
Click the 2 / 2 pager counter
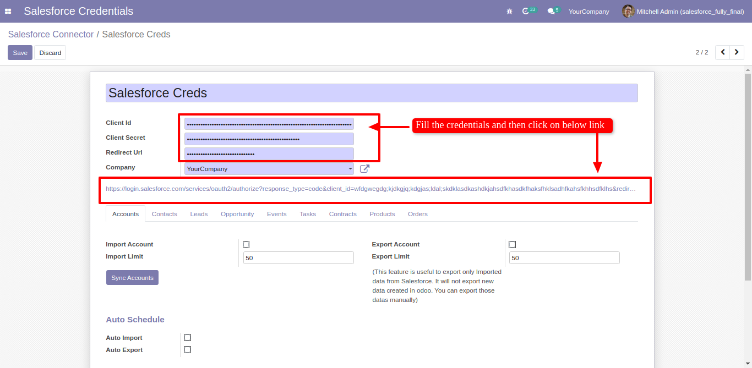[x=702, y=52]
